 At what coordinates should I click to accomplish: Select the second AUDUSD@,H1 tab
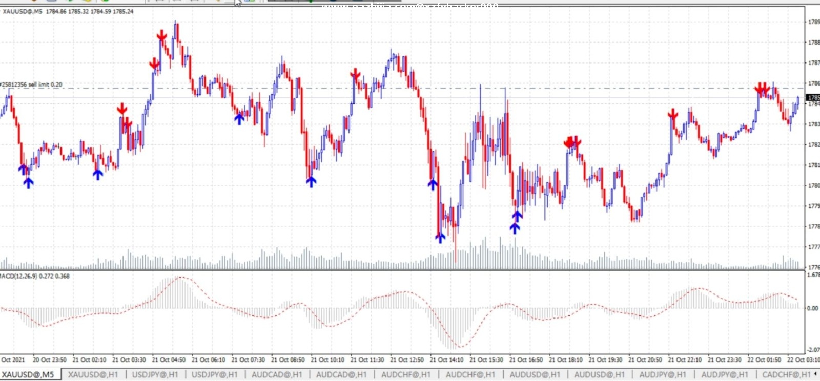tap(599, 375)
